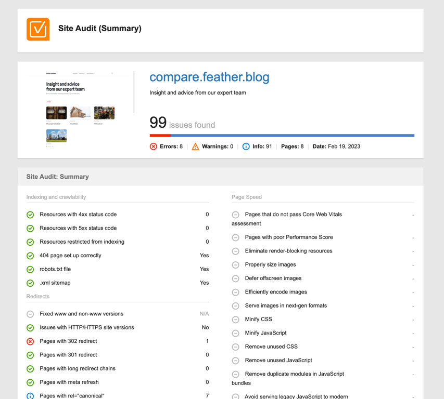Select 'Pages with 301 redirect' text
The width and height of the screenshot is (444, 399).
click(x=68, y=355)
